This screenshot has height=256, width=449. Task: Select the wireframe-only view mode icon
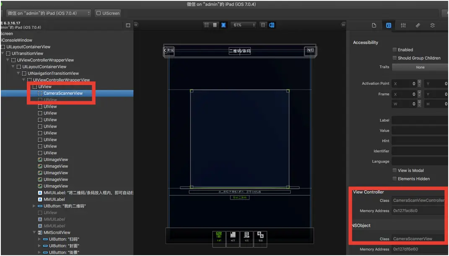[206, 25]
